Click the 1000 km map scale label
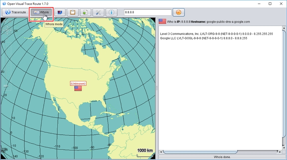 pos(145,150)
